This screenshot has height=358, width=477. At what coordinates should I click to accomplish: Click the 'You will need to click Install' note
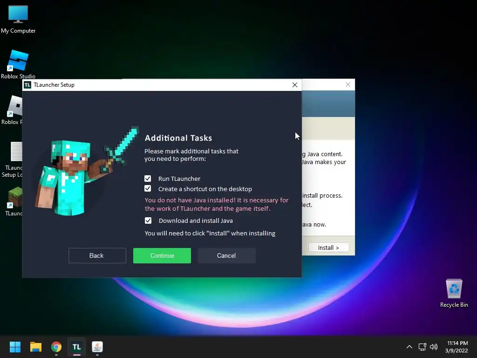click(210, 233)
